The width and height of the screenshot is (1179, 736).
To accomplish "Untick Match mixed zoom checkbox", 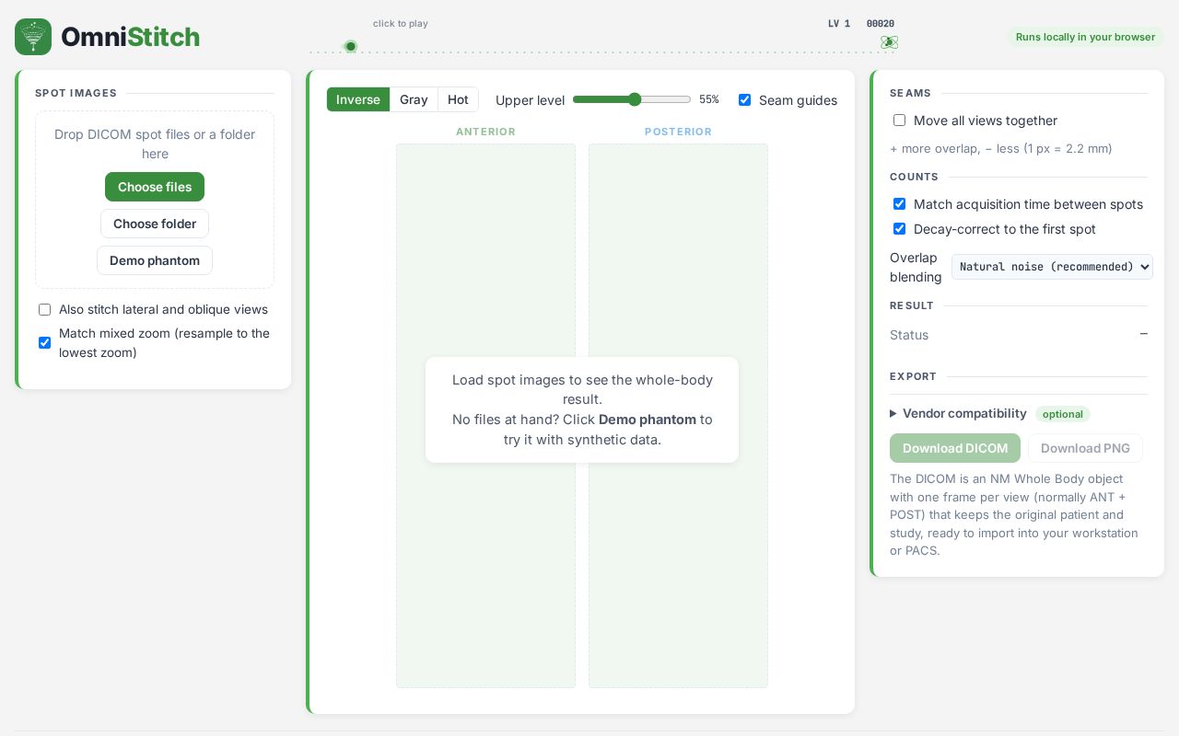I will 44,342.
